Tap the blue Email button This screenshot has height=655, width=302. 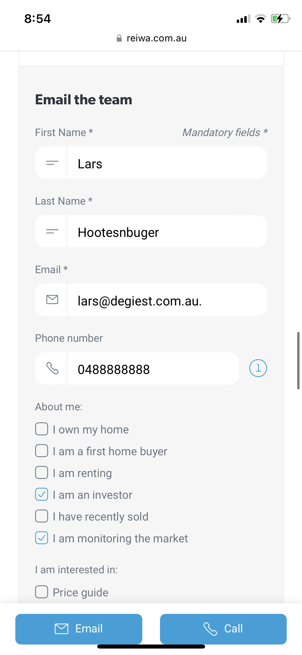click(x=79, y=629)
